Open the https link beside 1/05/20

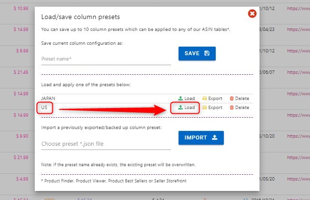(x=299, y=179)
